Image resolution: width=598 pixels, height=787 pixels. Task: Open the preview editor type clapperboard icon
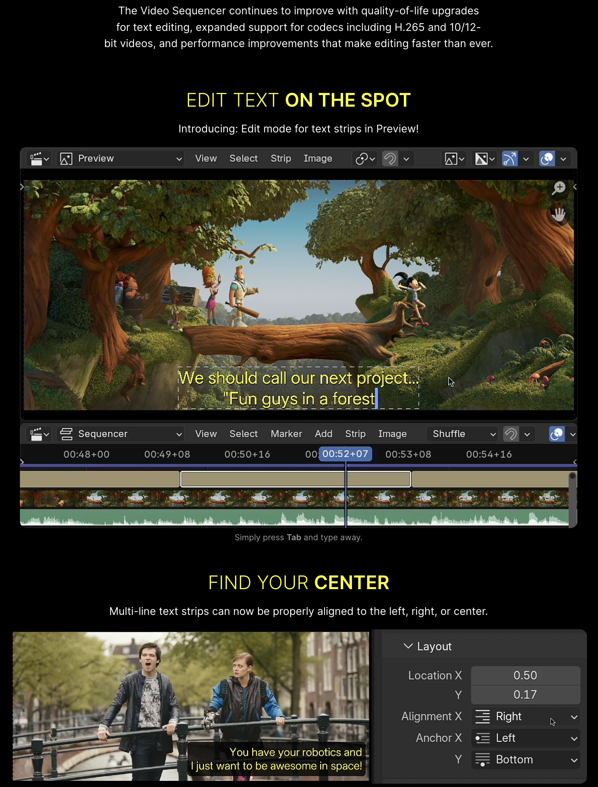(39, 159)
